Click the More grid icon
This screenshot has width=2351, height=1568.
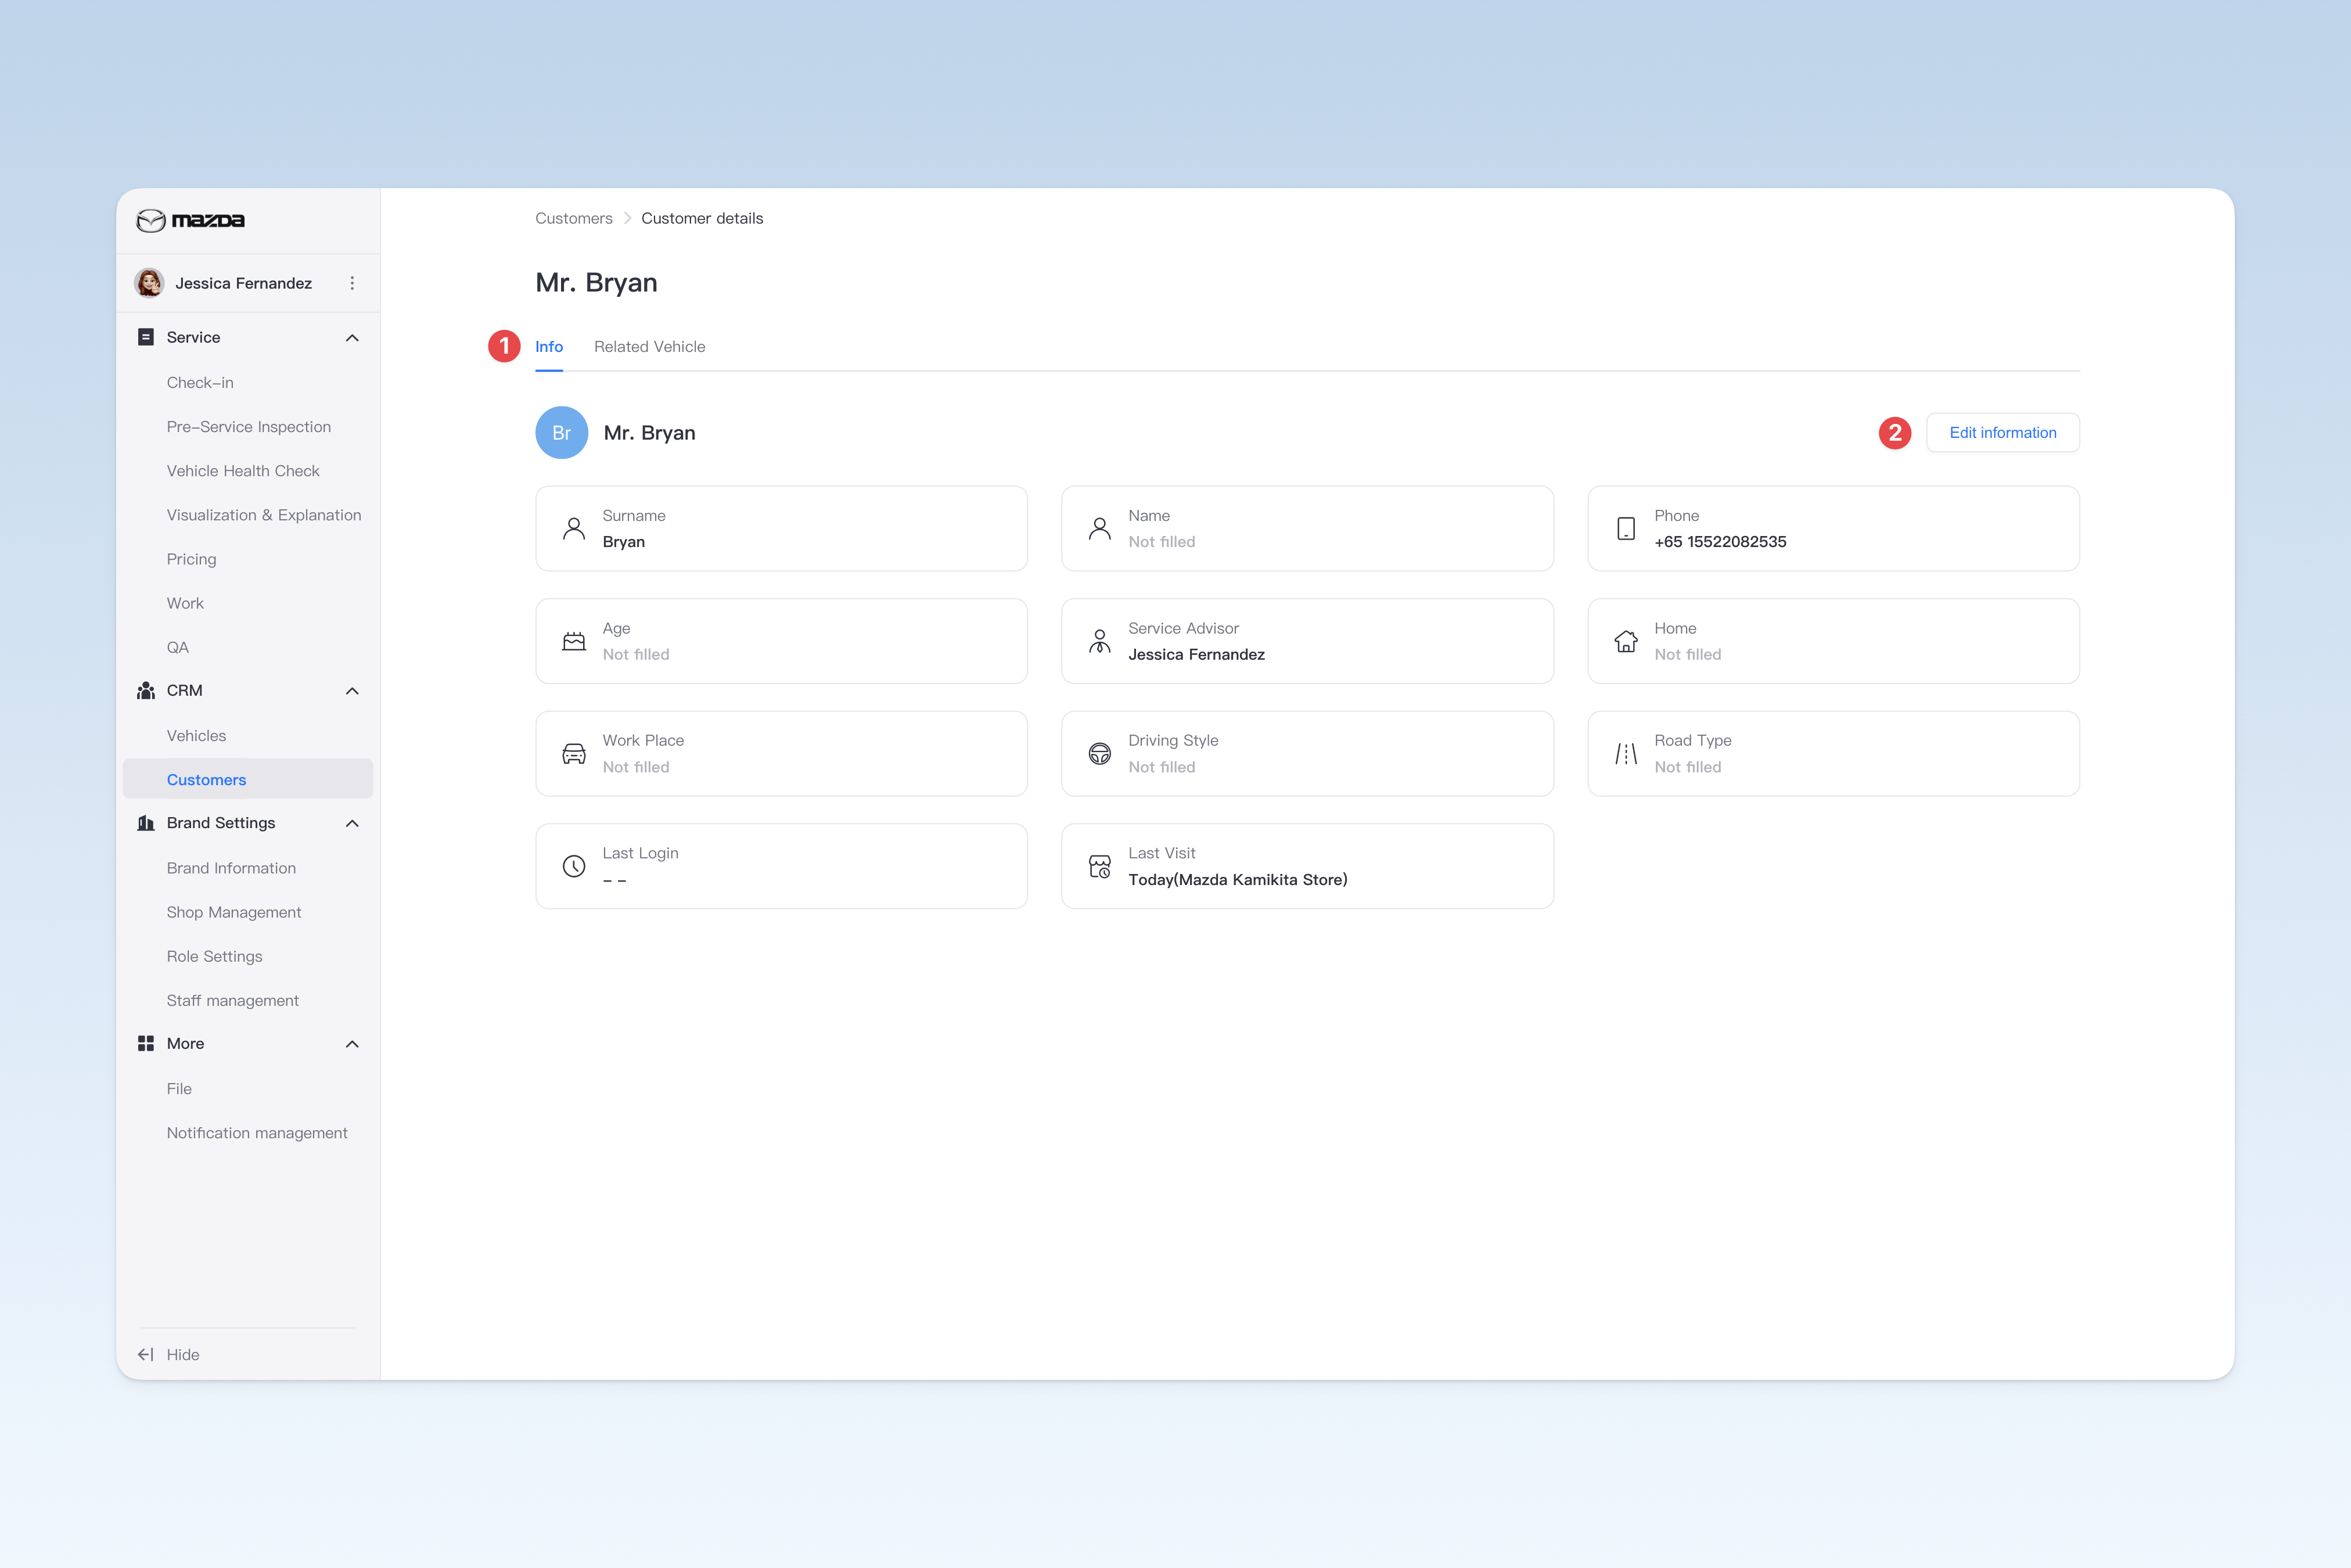(146, 1043)
